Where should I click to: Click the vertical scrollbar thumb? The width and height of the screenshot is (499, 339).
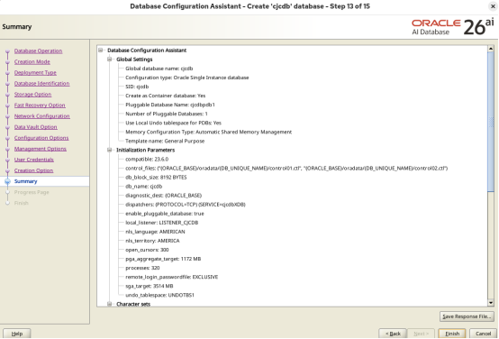pyautogui.click(x=491, y=122)
